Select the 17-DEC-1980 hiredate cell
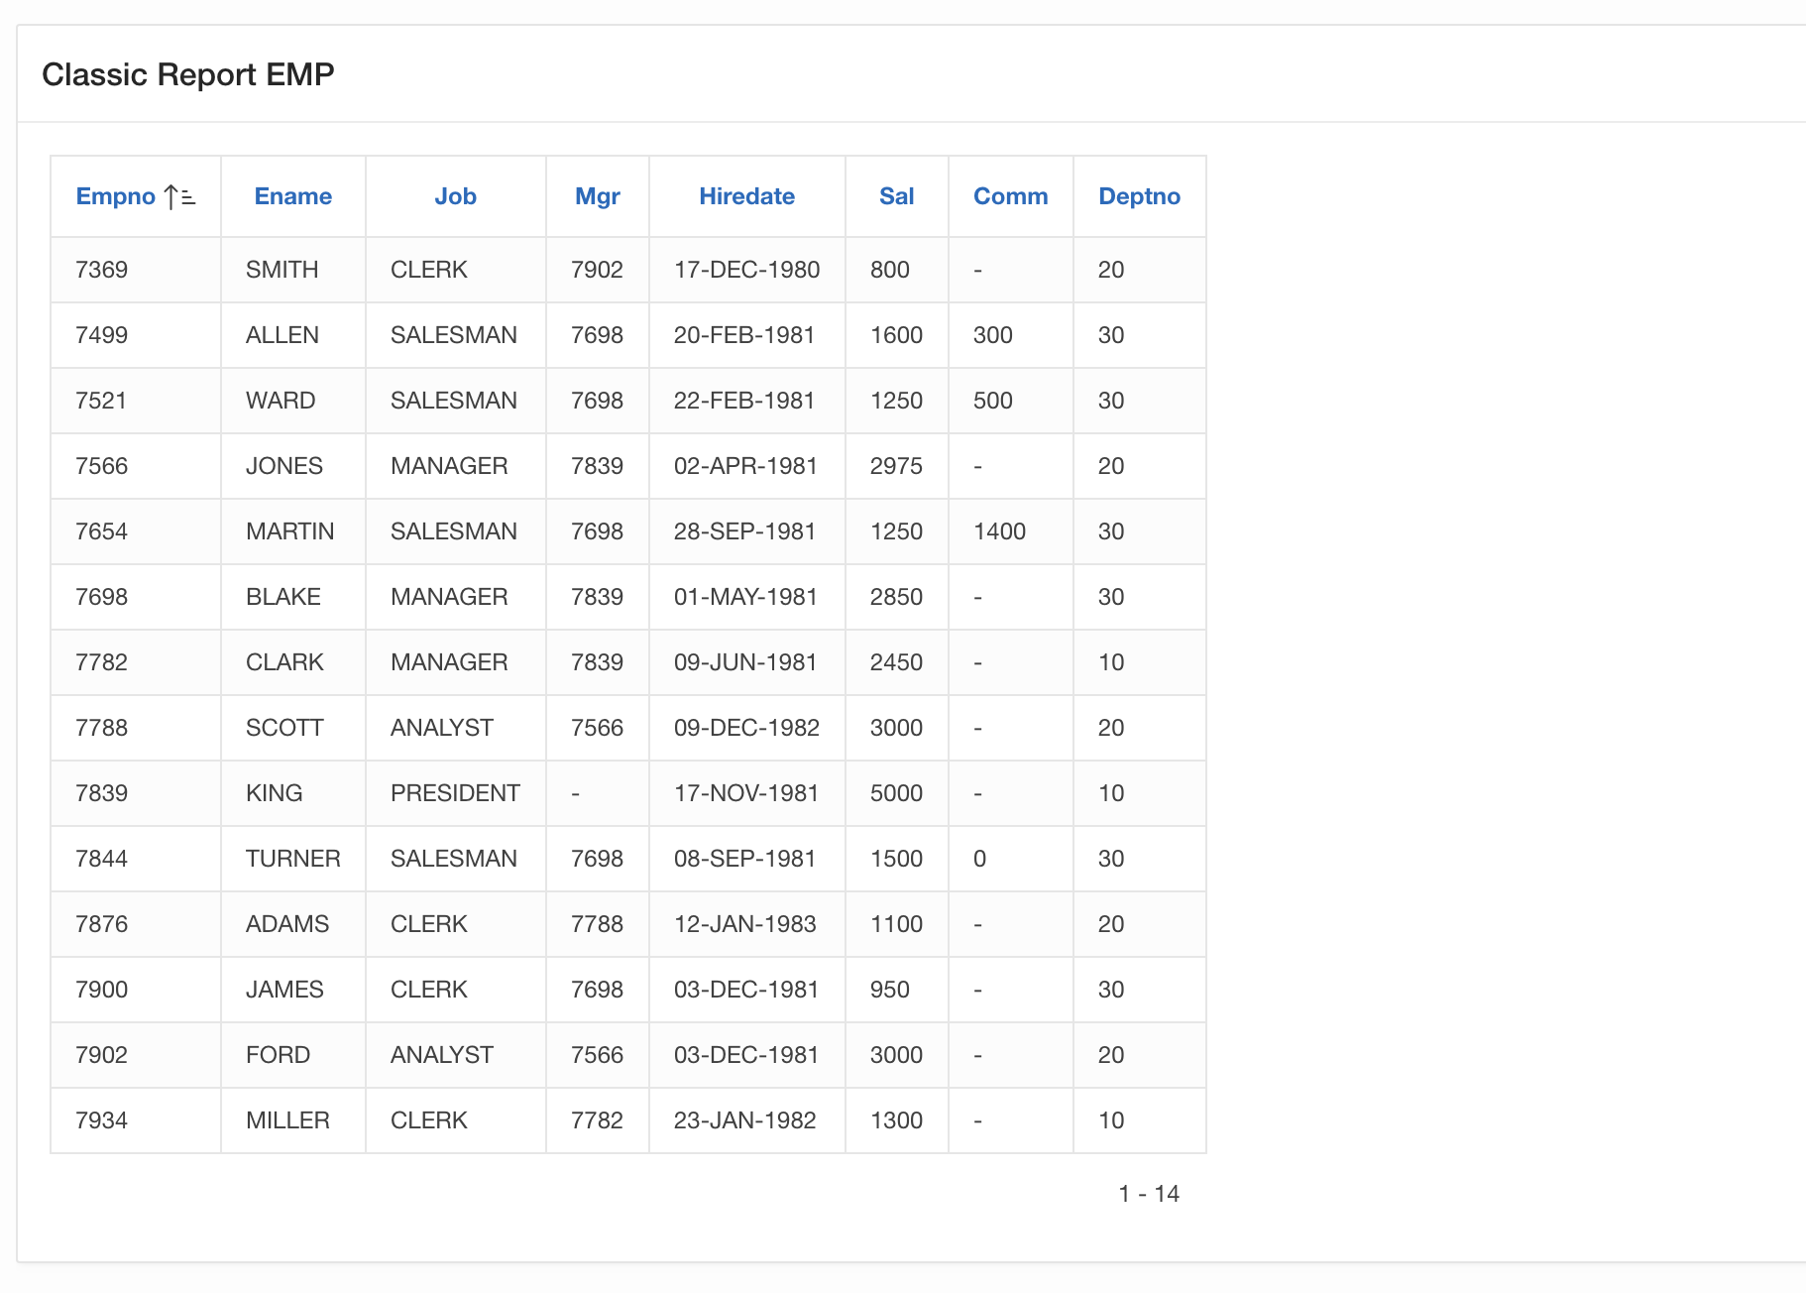Screen dimensions: 1806x1293 pos(746,270)
